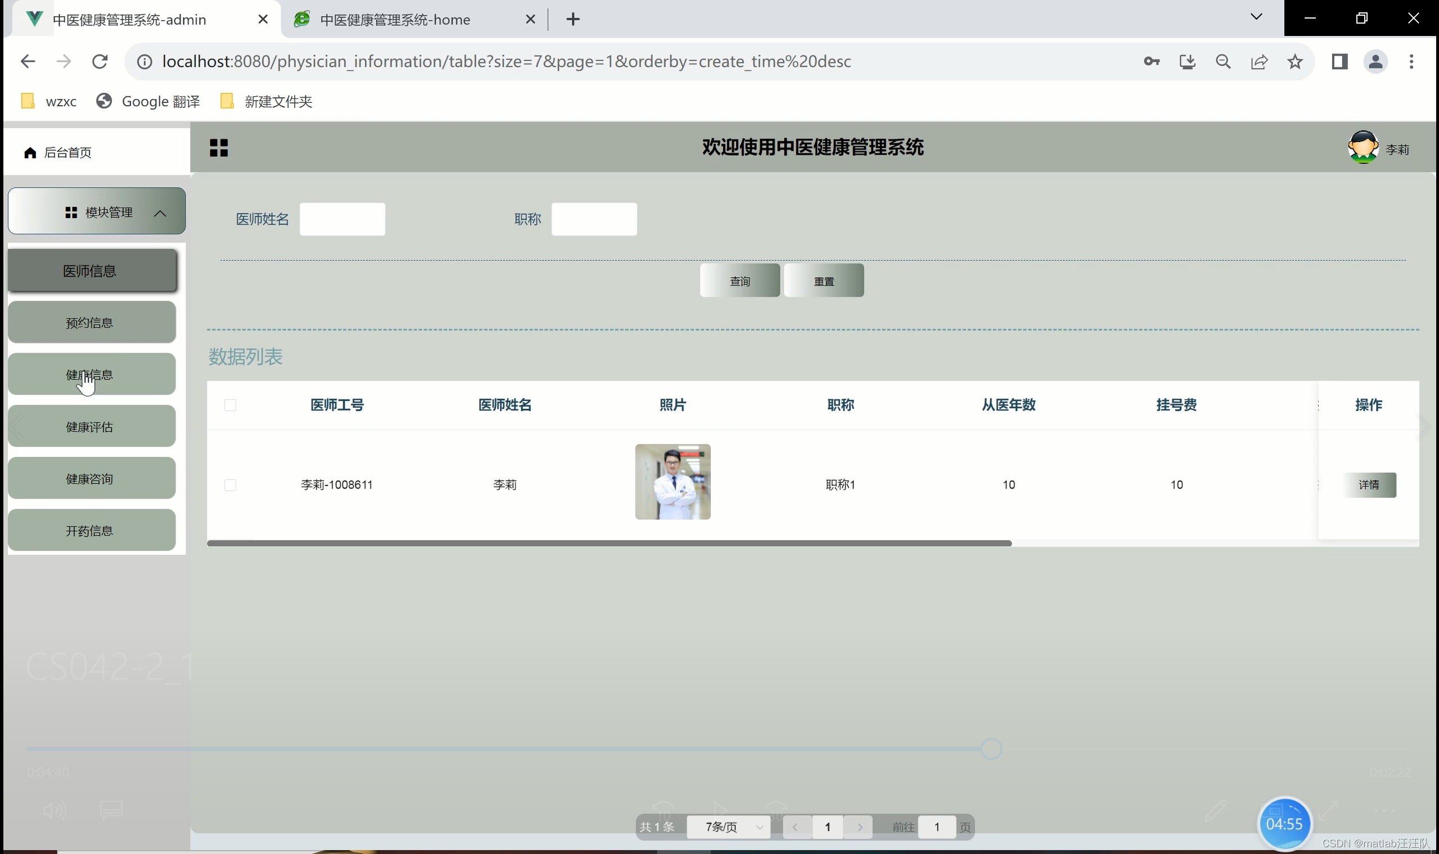The image size is (1439, 854).
Task: Bookmark page using star icon
Action: click(x=1295, y=62)
